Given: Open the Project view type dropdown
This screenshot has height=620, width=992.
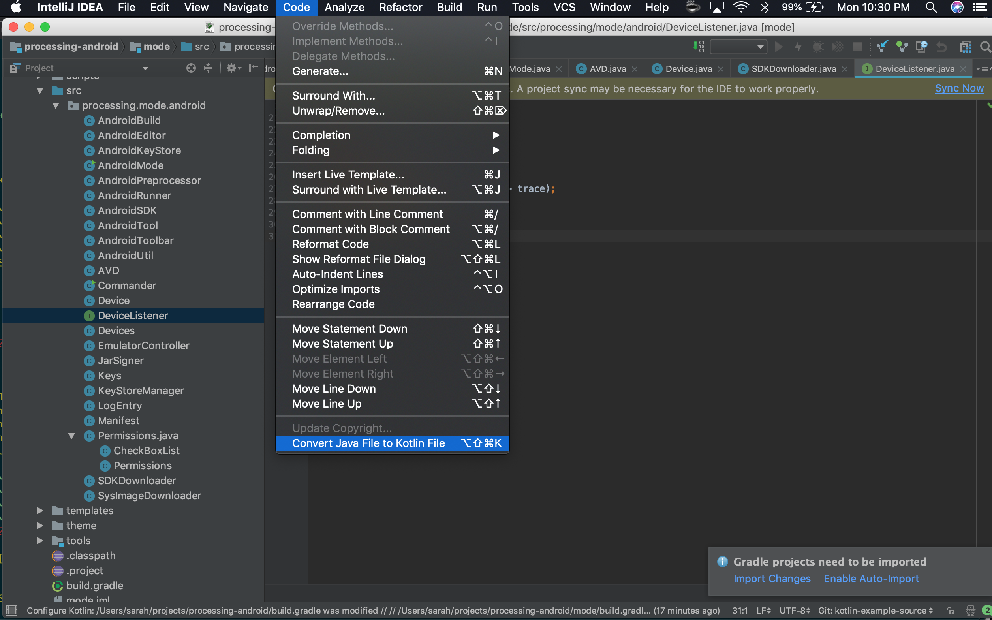Looking at the screenshot, I should coord(145,68).
